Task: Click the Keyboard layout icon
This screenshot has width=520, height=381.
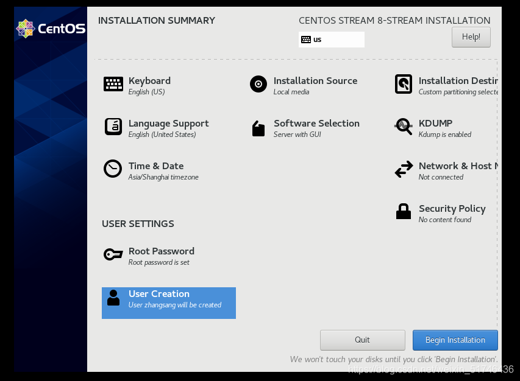Action: tap(113, 84)
